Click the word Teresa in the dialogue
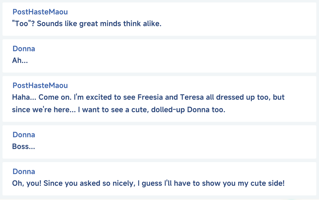Image resolution: width=319 pixels, height=200 pixels. [192, 97]
